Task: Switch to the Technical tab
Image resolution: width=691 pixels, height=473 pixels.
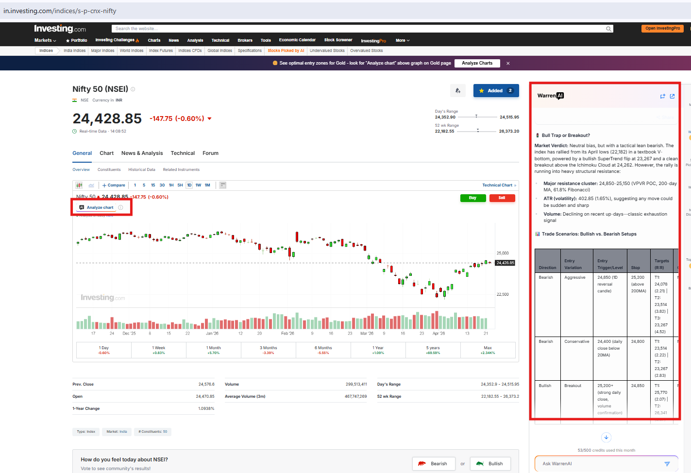Action: point(183,153)
